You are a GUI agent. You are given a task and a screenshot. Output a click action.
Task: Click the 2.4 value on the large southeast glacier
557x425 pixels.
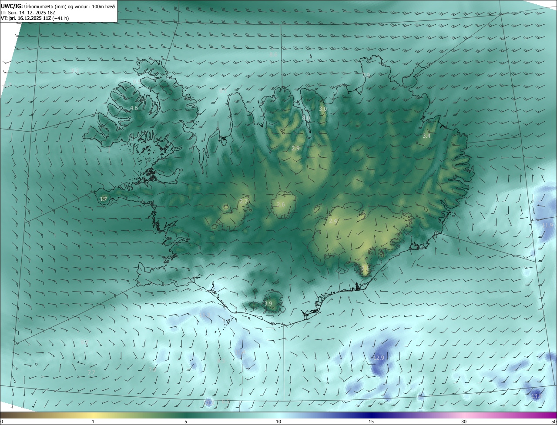pyautogui.click(x=333, y=221)
